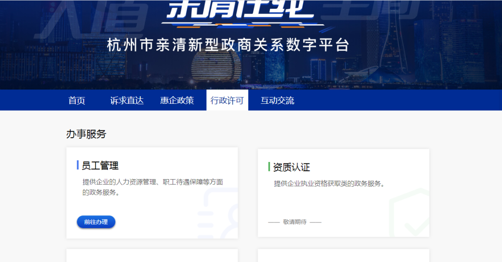This screenshot has width=502, height=262.
Task: Click the 资质认证 description about 执业资格
Action: tap(329, 183)
